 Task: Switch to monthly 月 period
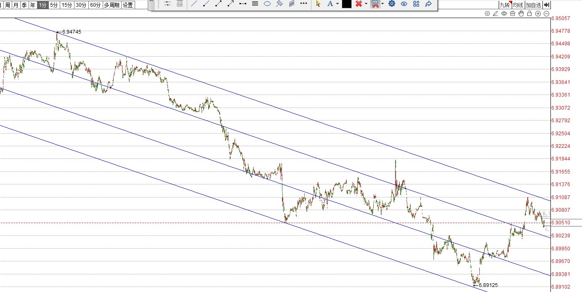[16, 5]
